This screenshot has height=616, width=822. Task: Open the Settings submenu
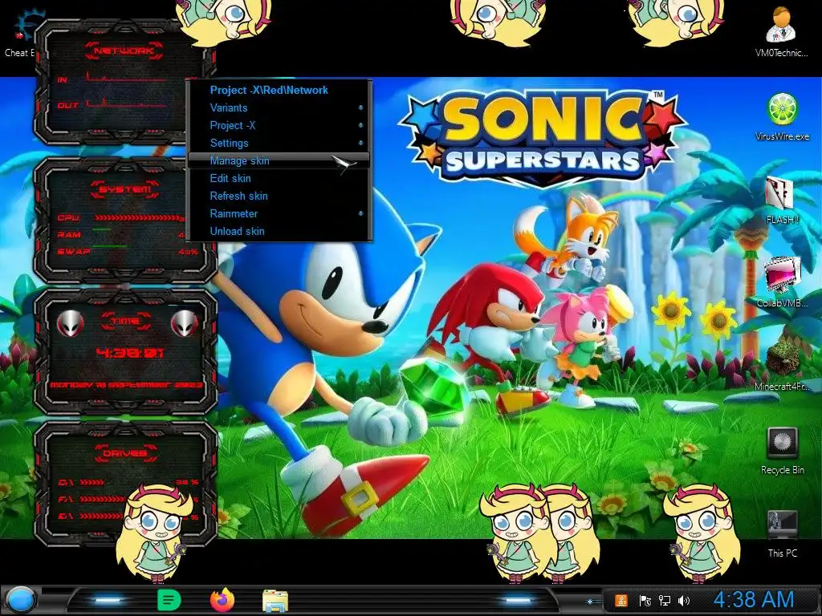point(279,143)
